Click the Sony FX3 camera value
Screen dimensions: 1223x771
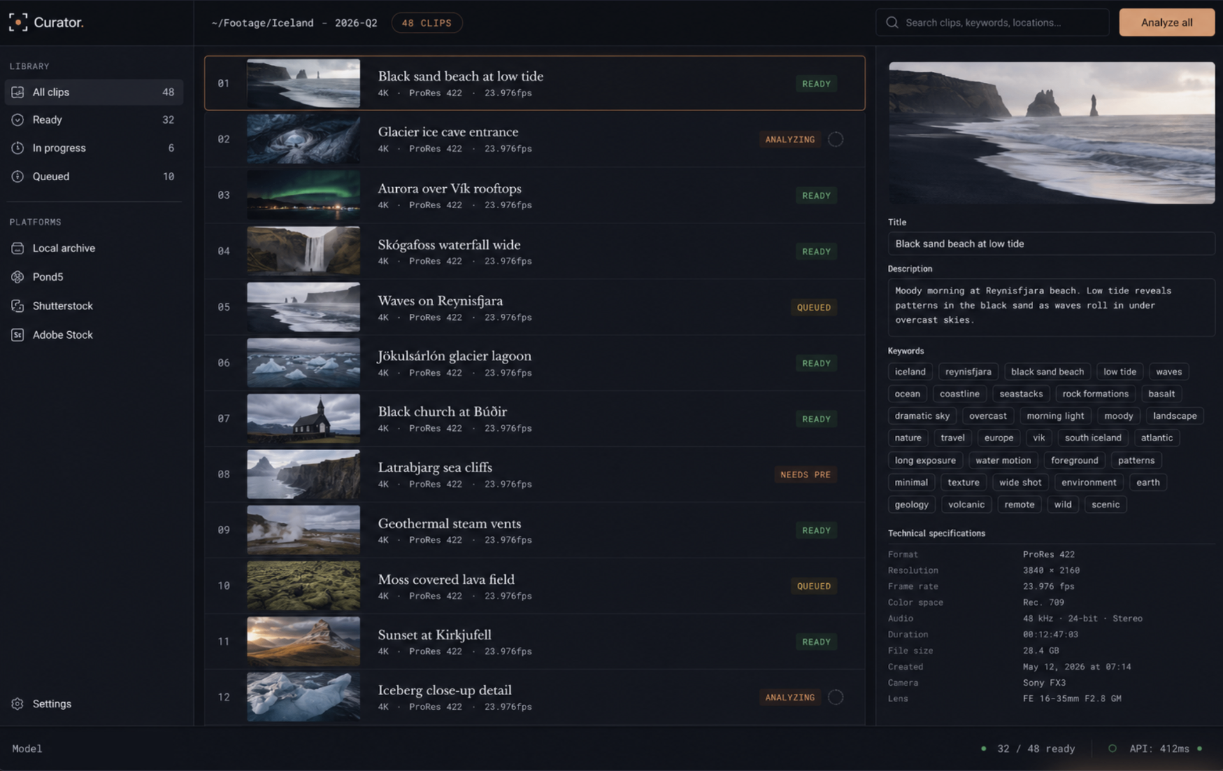click(x=1044, y=683)
